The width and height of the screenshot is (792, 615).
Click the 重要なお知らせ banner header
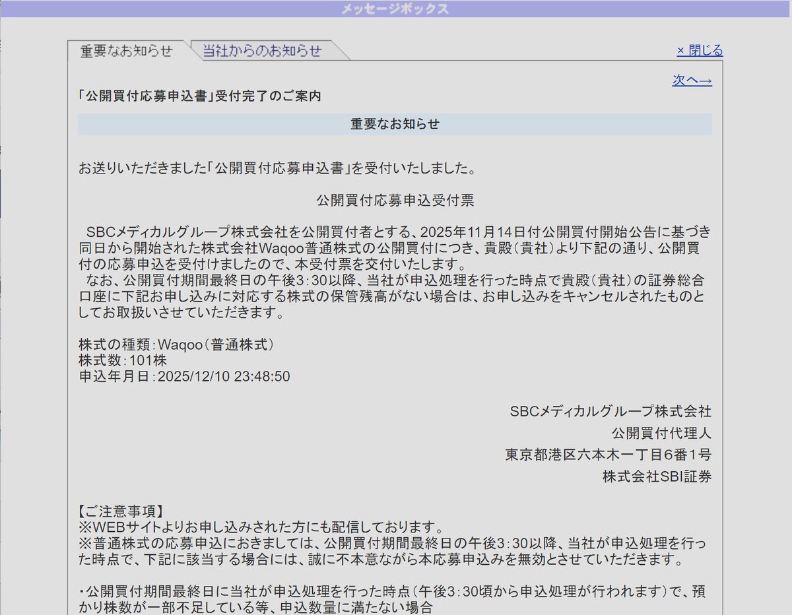(x=395, y=124)
